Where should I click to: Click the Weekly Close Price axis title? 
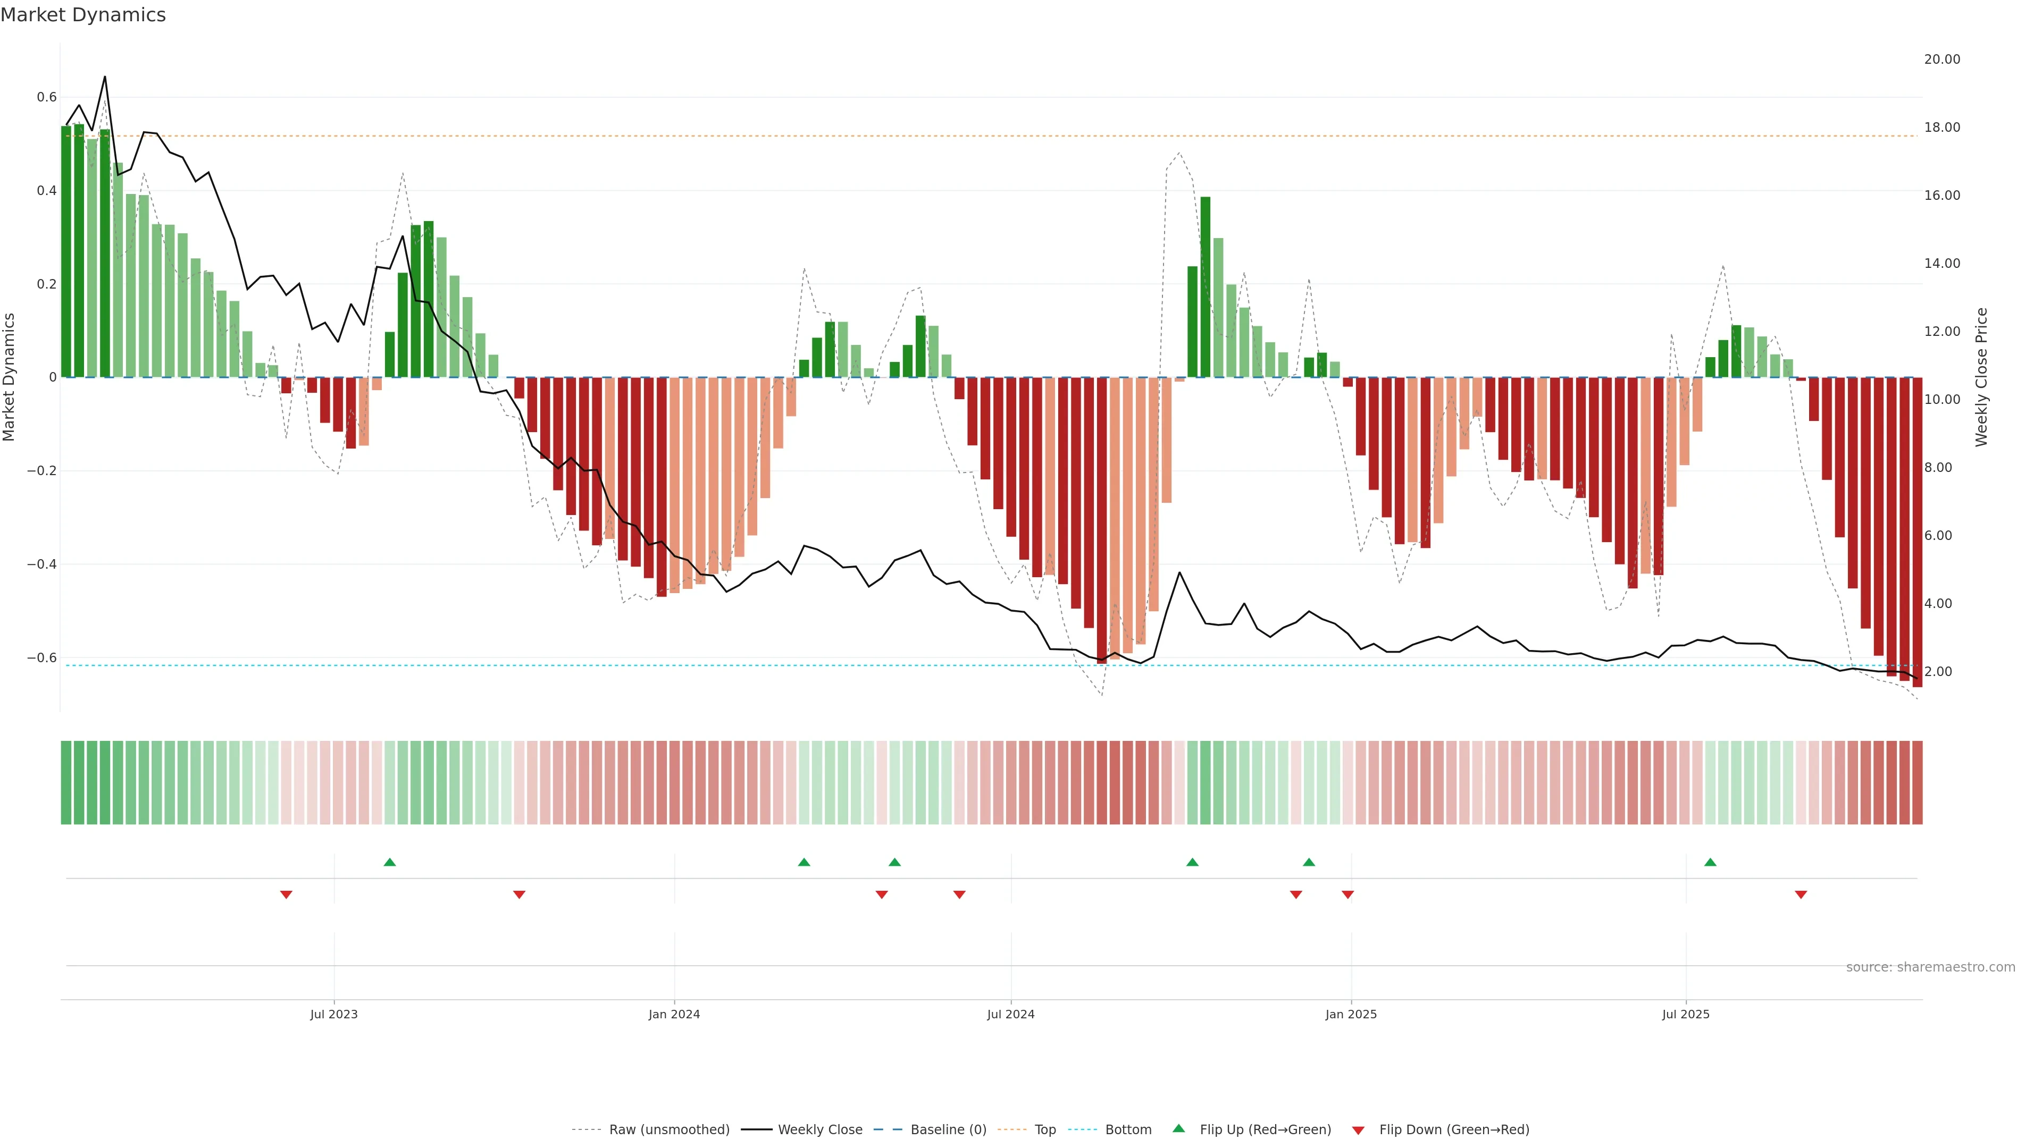coord(1981,377)
